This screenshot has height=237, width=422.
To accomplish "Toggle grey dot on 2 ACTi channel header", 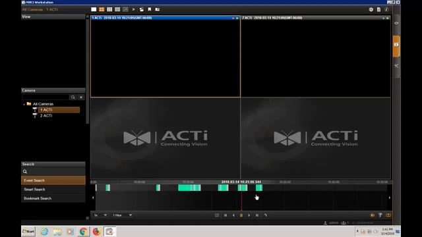I will (384, 18).
